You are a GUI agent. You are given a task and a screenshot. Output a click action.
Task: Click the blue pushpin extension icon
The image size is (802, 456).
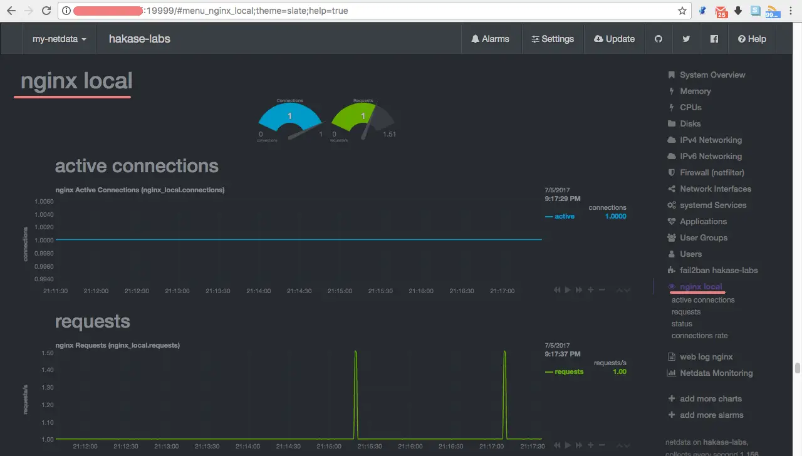(x=703, y=11)
